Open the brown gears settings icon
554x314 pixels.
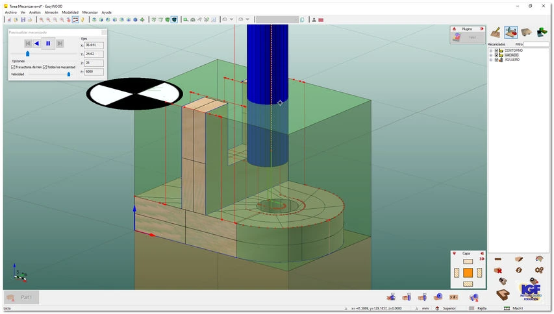[x=539, y=270]
